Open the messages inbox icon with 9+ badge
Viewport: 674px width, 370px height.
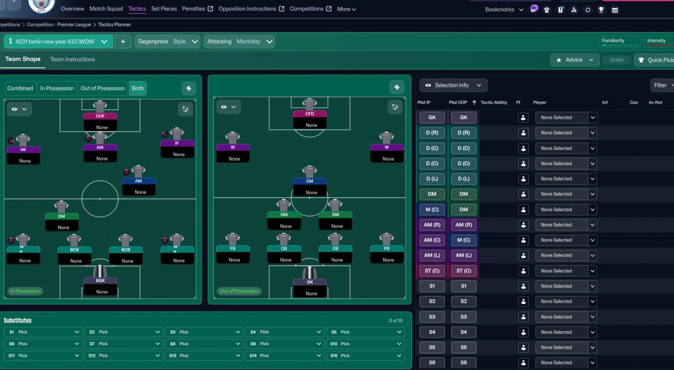tap(534, 9)
